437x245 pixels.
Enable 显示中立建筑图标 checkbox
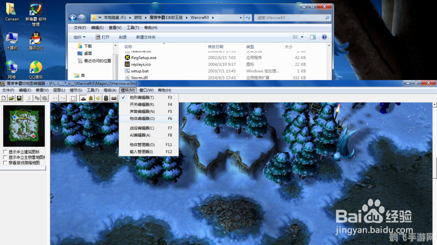click(5, 152)
